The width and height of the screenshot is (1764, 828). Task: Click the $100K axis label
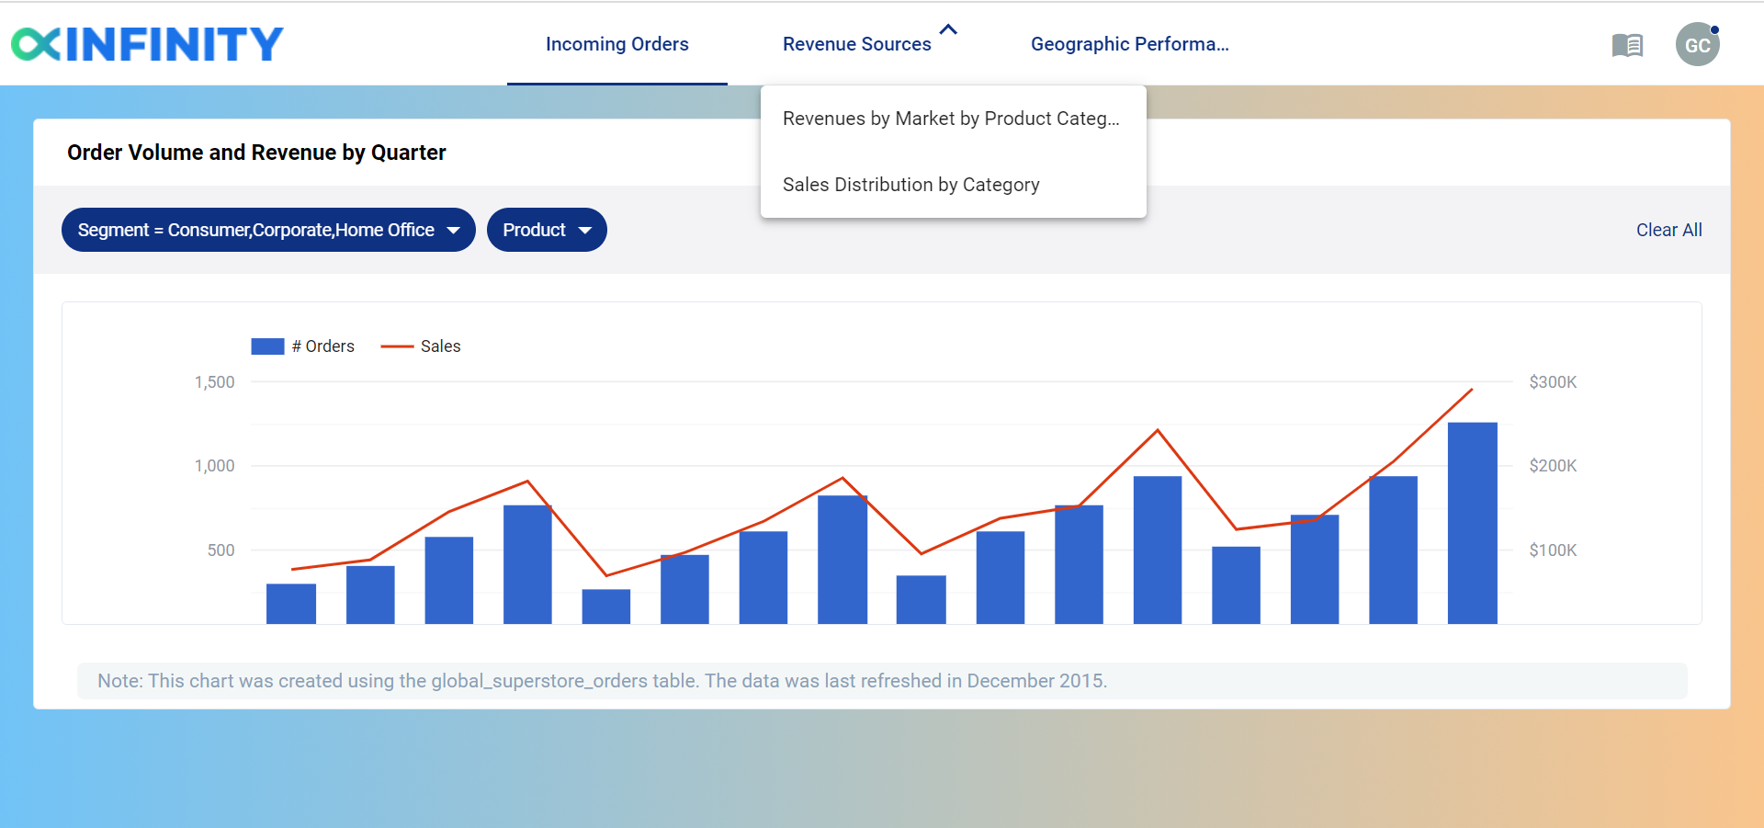pyautogui.click(x=1553, y=550)
